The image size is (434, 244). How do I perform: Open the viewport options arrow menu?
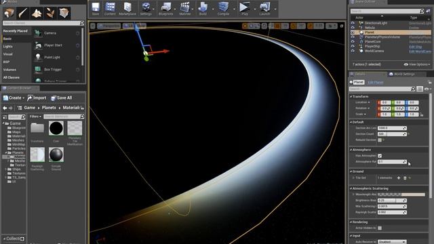pyautogui.click(x=93, y=26)
